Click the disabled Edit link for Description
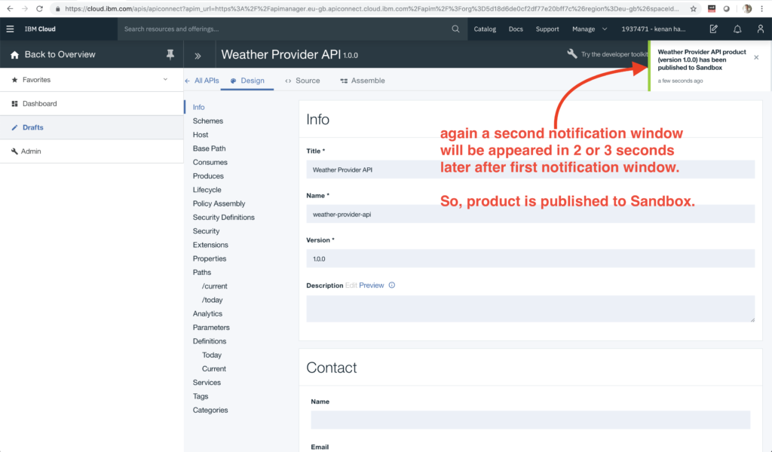The height and width of the screenshot is (452, 772). point(351,286)
